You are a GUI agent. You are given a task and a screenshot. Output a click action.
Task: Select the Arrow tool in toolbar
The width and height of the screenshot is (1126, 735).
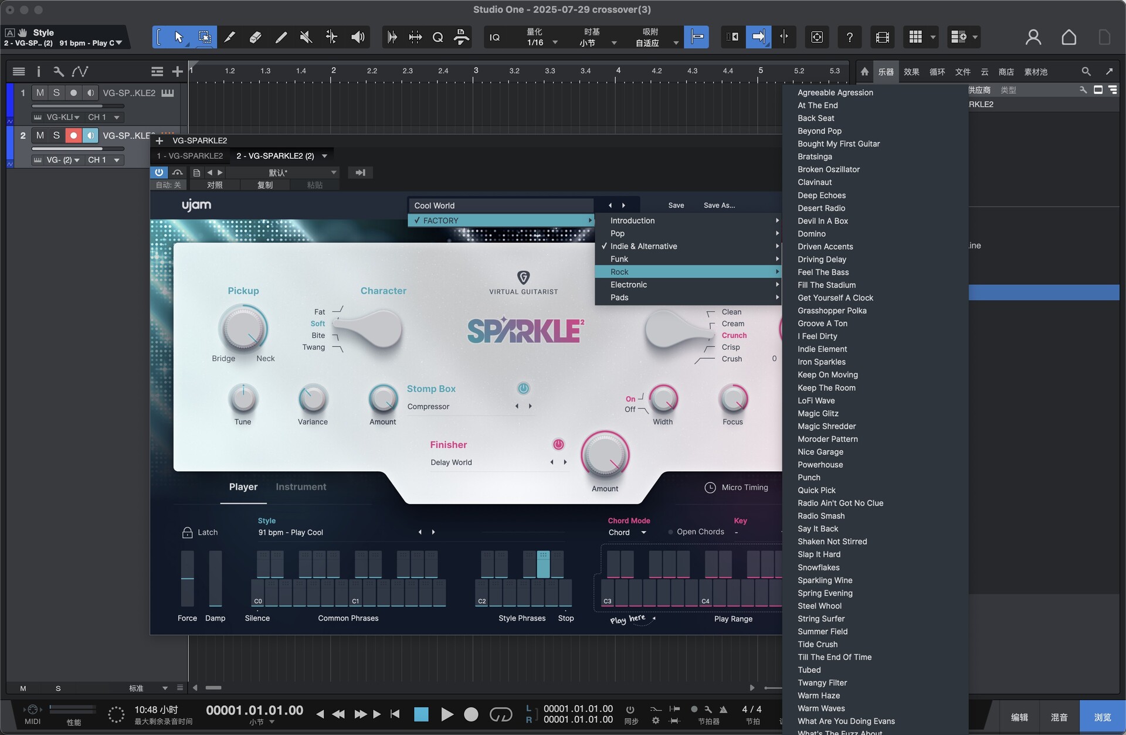tap(178, 38)
